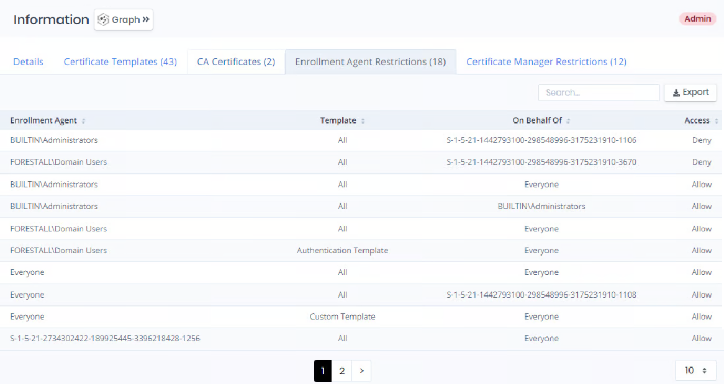
Task: Open the rows-per-page dropdown showing 10
Action: [x=695, y=370]
